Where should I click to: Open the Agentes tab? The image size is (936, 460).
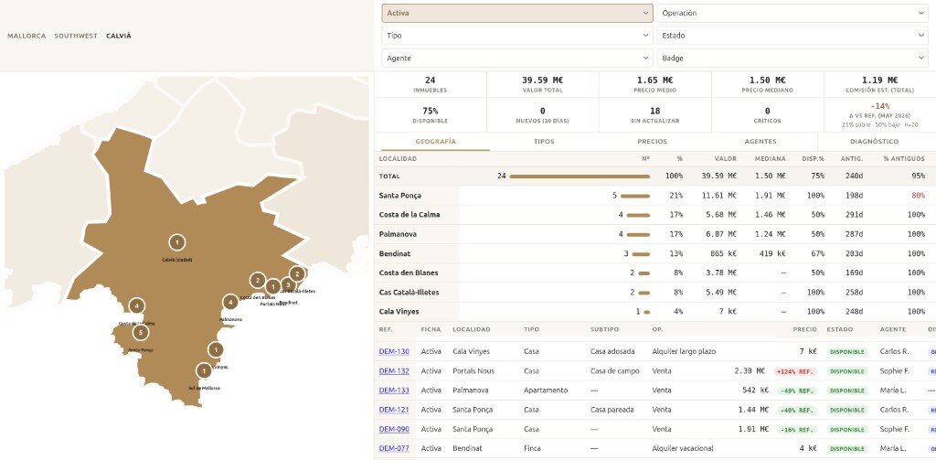tap(761, 142)
